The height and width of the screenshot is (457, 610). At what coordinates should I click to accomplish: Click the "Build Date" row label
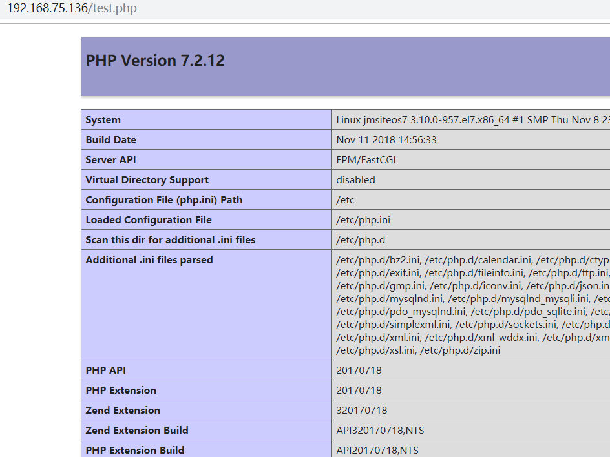pyautogui.click(x=111, y=140)
